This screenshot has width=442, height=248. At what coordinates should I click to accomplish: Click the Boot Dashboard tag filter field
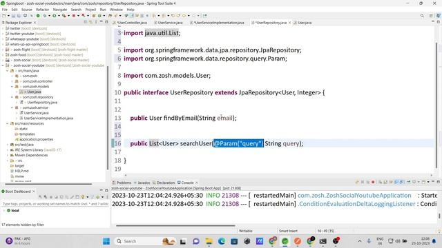[55, 204]
